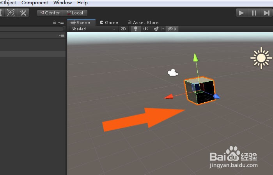Click the red X-axis gizmo arrow
Viewport: 273px width, 175px height.
coord(169,97)
